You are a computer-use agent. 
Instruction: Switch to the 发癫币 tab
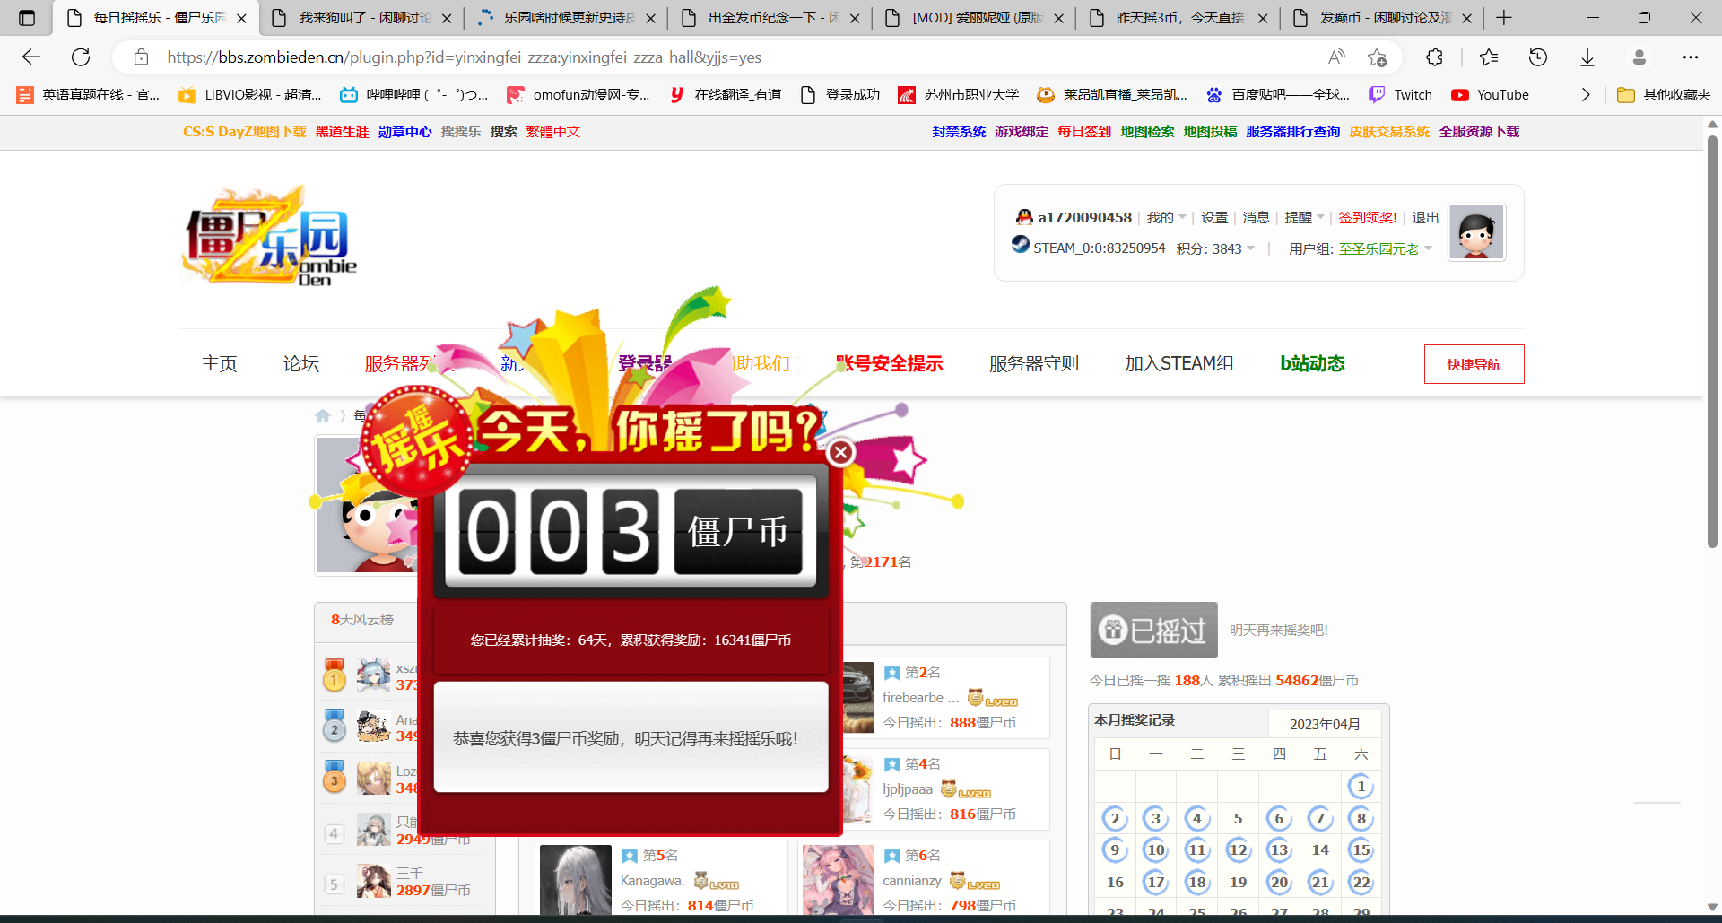1383,18
